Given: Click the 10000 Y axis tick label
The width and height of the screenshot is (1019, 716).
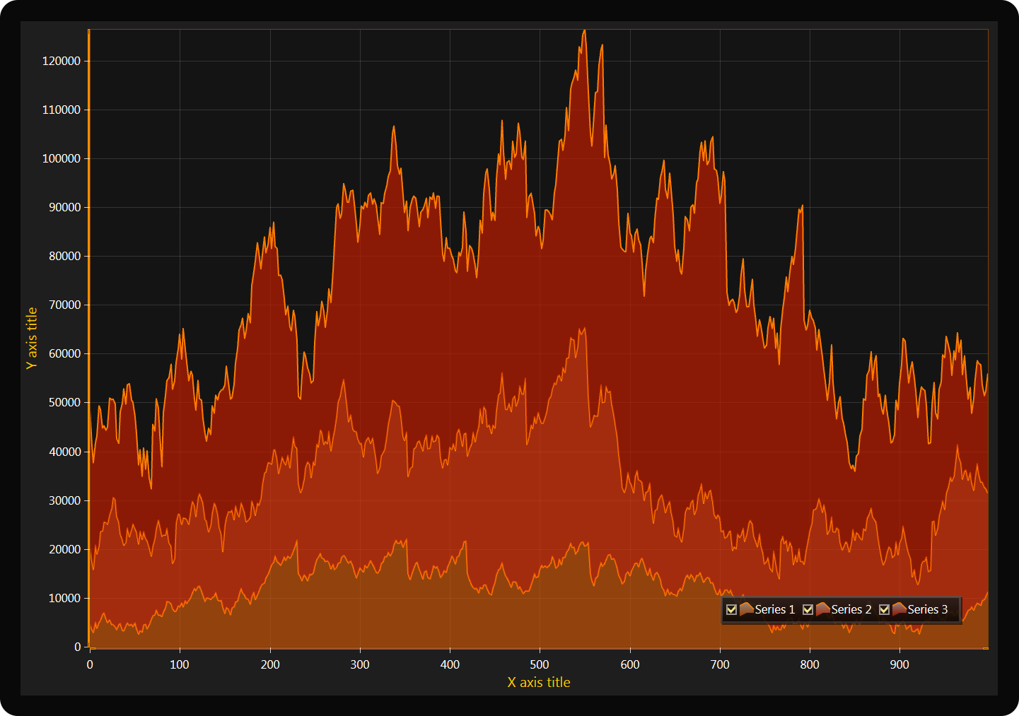Looking at the screenshot, I should (64, 598).
